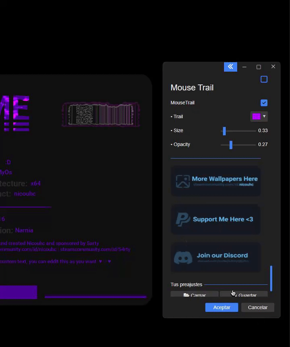Image resolution: width=290 pixels, height=347 pixels.
Task: Confirm with the Aceptar button
Action: (x=222, y=307)
